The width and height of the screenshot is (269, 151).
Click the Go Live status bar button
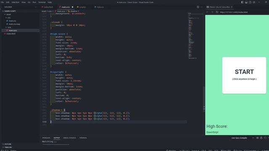coord(237,151)
